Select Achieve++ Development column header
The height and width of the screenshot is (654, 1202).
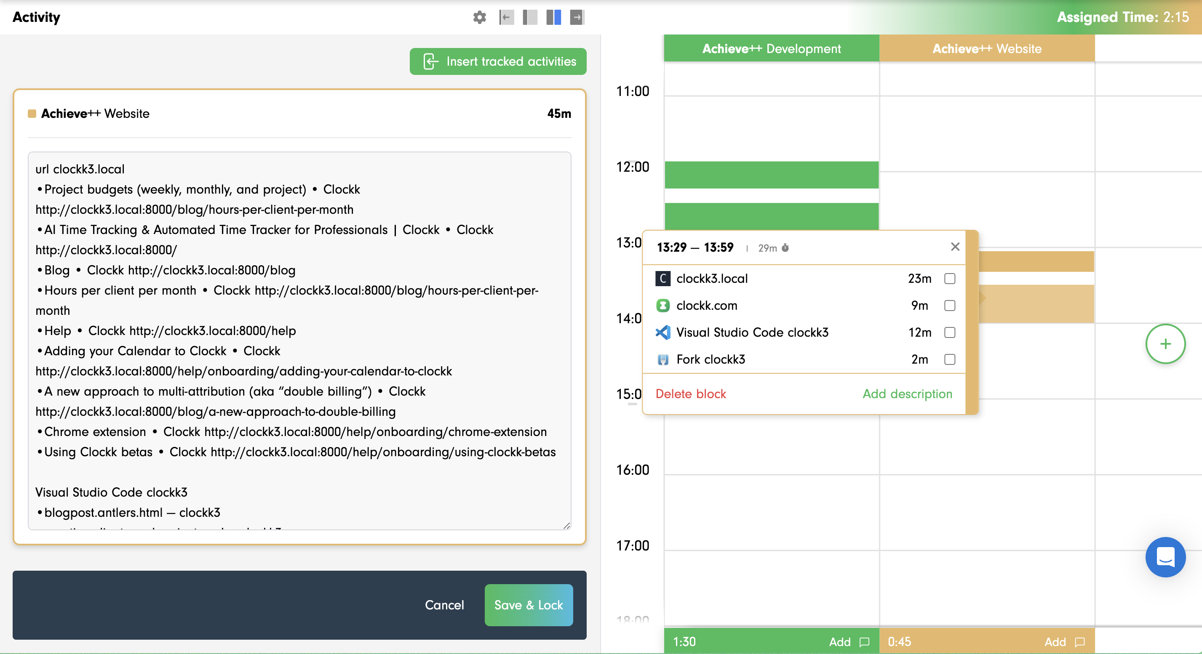[771, 48]
